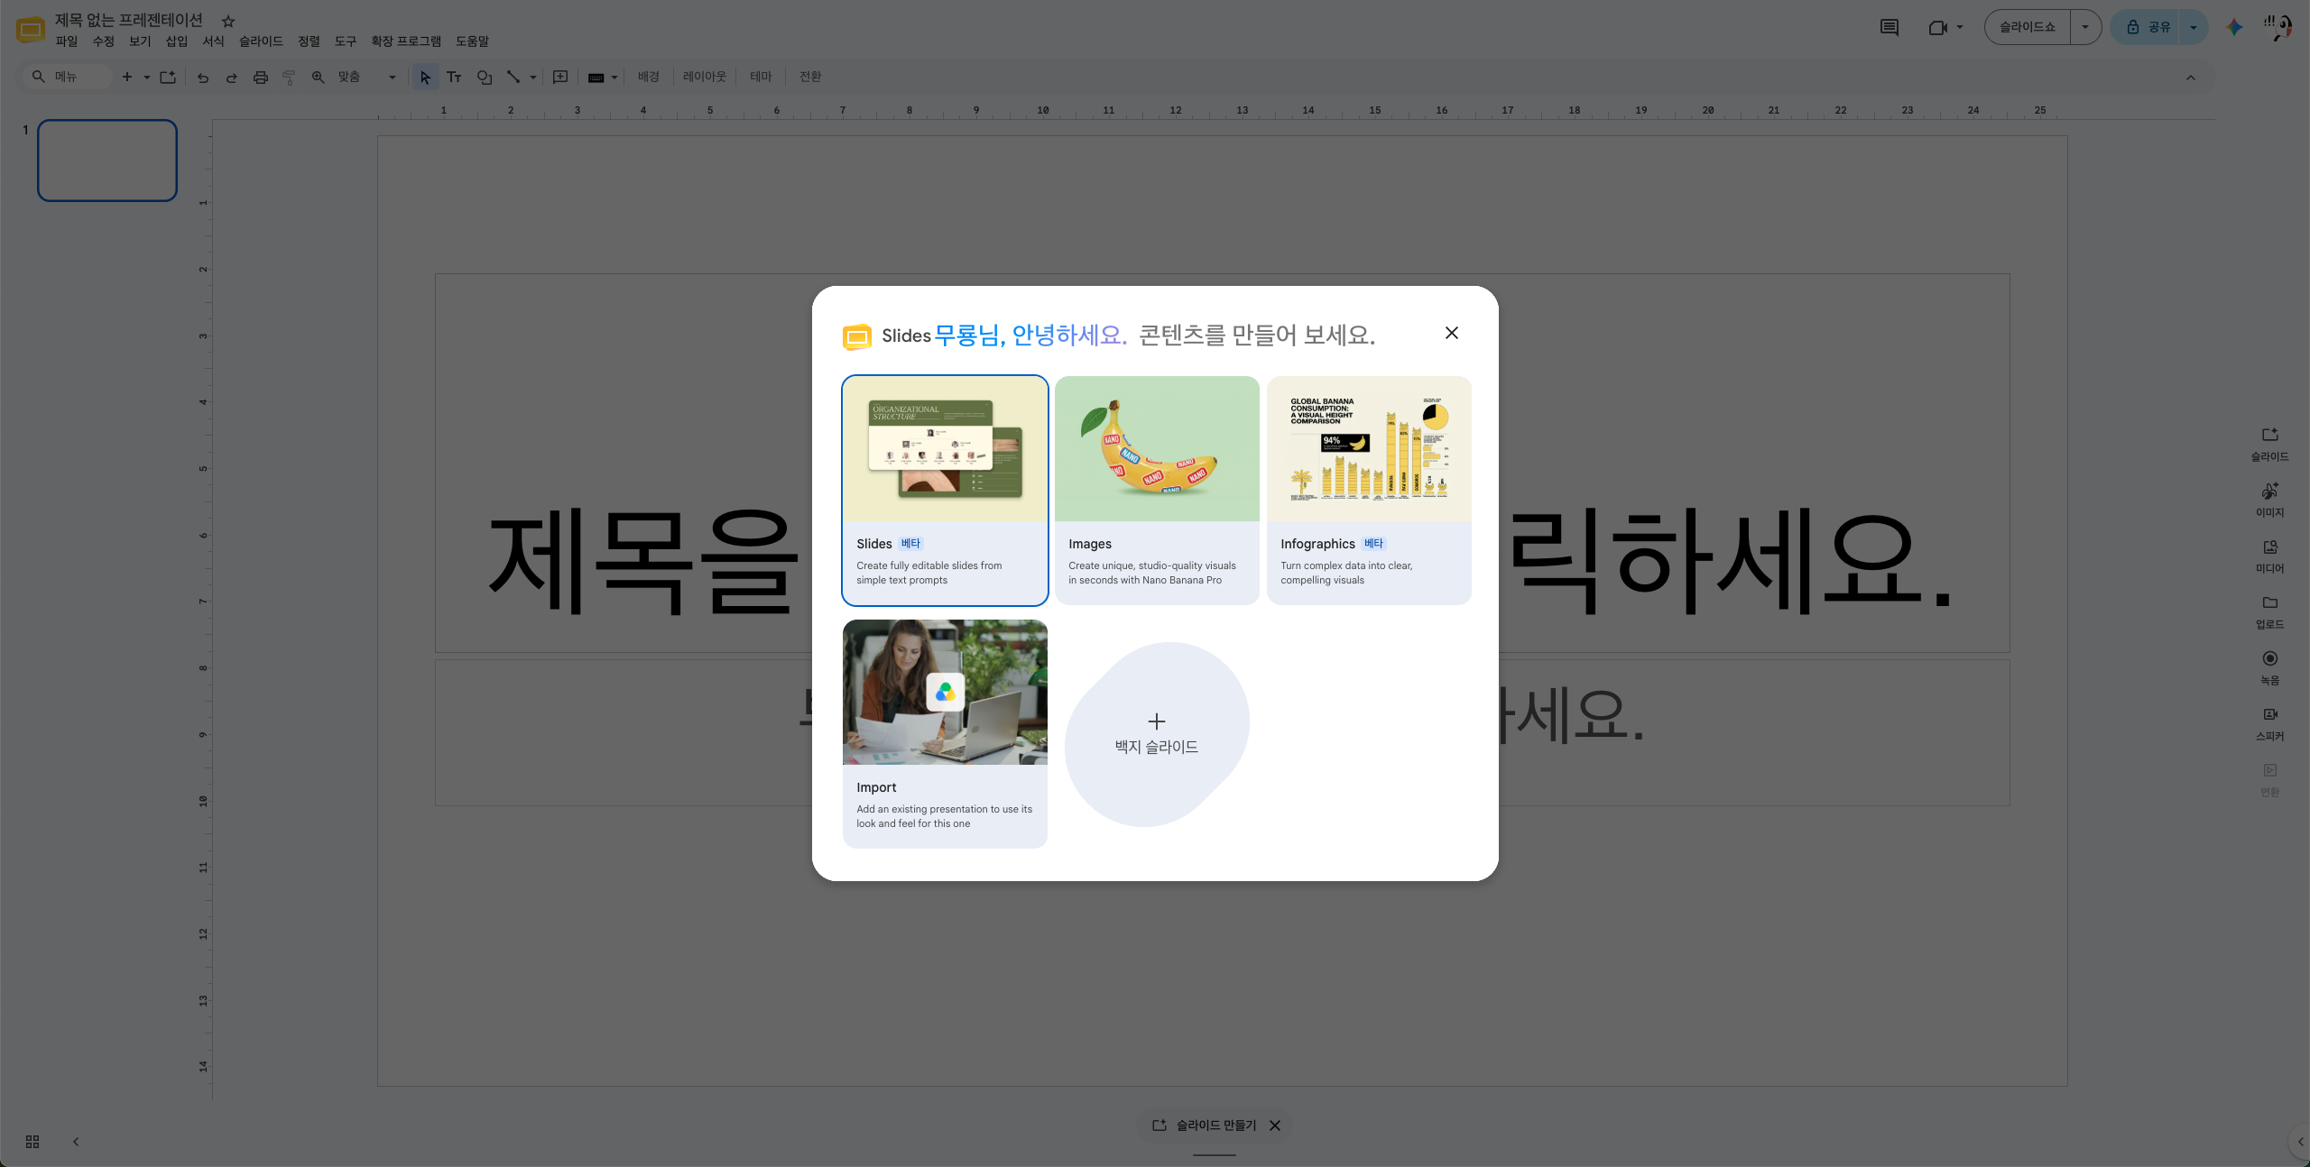Expand the right side panel chevron
Image resolution: width=2310 pixels, height=1167 pixels.
[2300, 1142]
